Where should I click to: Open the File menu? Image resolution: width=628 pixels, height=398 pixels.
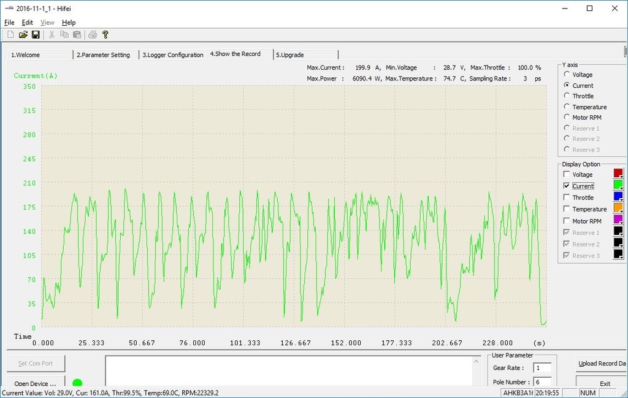tap(9, 23)
